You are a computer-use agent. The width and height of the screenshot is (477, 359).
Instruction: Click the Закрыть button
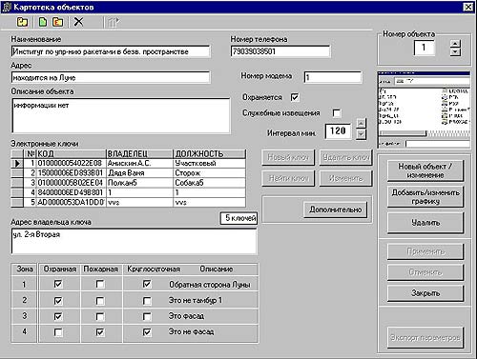click(425, 293)
